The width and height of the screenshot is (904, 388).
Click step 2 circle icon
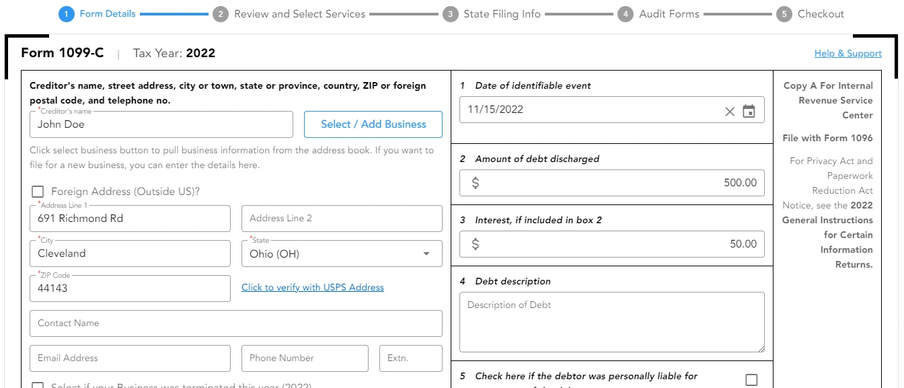click(x=221, y=14)
